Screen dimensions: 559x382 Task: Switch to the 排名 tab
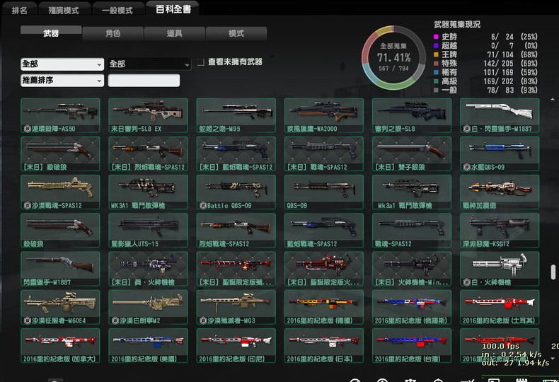click(20, 10)
